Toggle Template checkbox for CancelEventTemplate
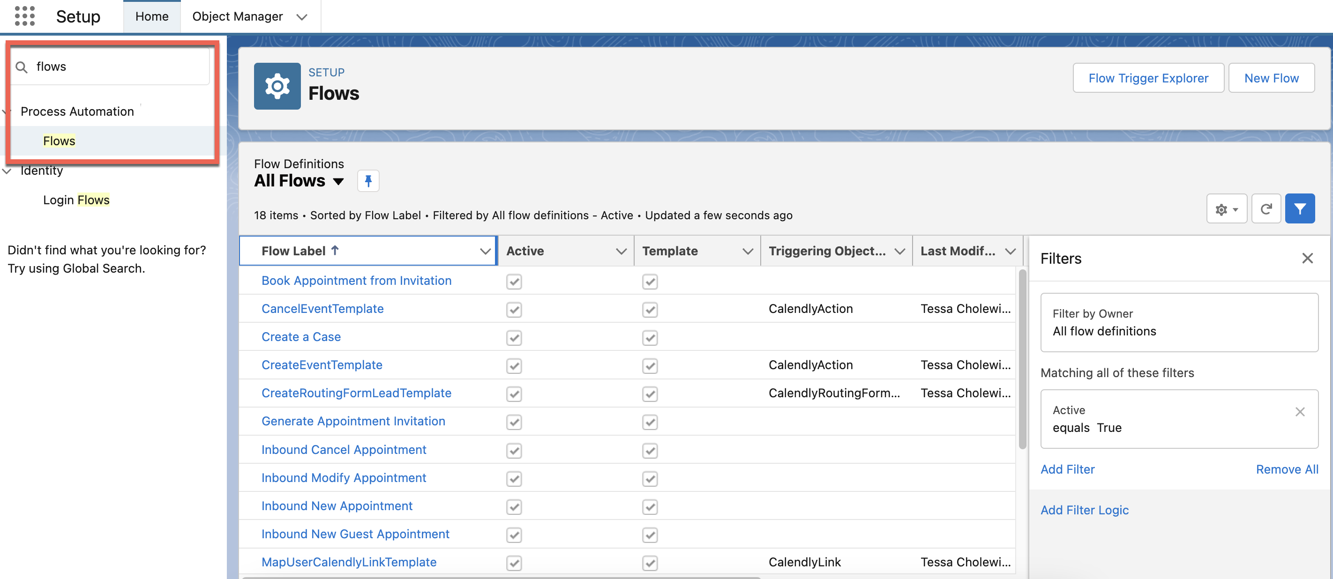Image resolution: width=1333 pixels, height=579 pixels. 650,310
